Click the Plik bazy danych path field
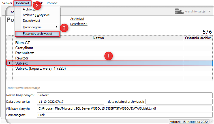This screenshot has width=214, height=124. click(125, 108)
